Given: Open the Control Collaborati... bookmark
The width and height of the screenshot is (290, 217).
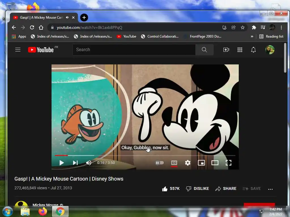Looking at the screenshot, I should point(160,36).
